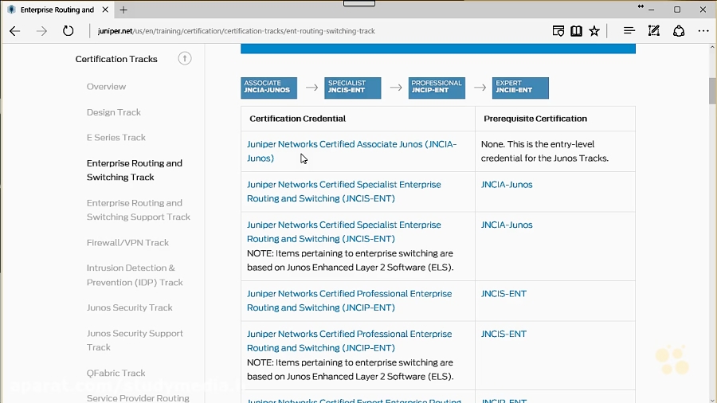
Task: Click JNCIA-Junos prerequisite in first JNCIS-ENT row
Action: pyautogui.click(x=507, y=185)
